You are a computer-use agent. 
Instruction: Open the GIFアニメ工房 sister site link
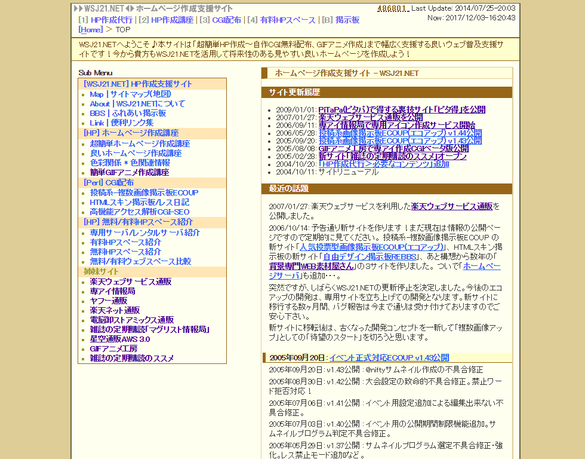pyautogui.click(x=113, y=348)
